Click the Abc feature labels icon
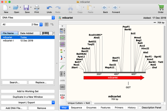 61,74
